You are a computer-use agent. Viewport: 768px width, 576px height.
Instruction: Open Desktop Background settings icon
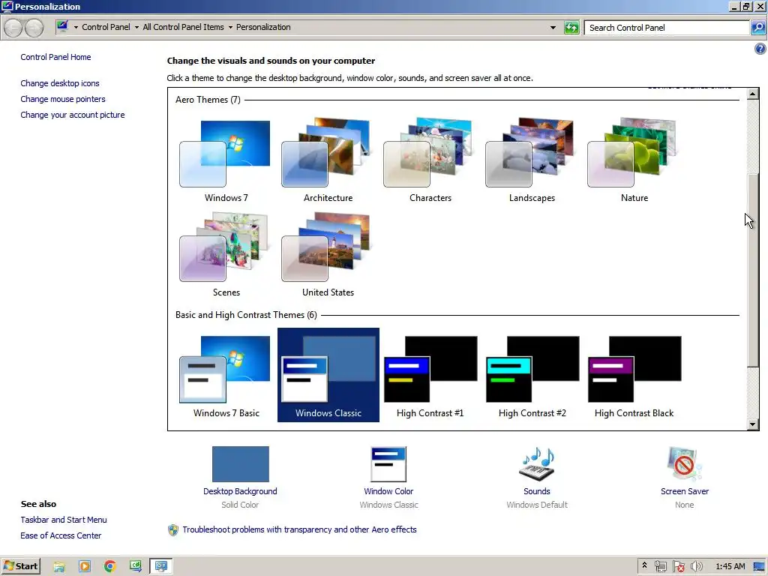click(x=241, y=463)
